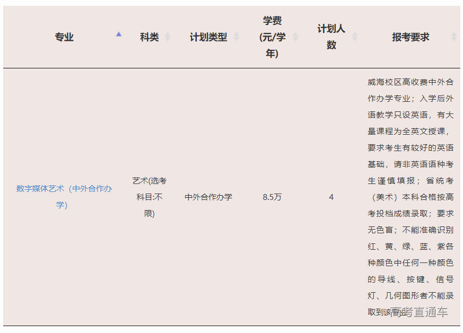
Task: Click the 报考要求 column header label
Action: point(410,37)
